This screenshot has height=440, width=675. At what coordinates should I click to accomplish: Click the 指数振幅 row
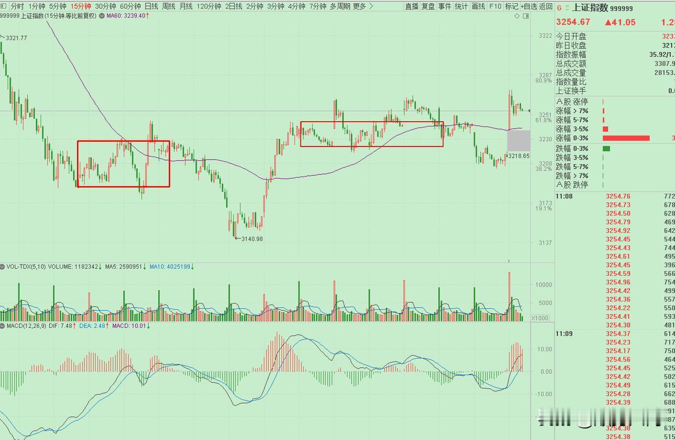[615, 54]
